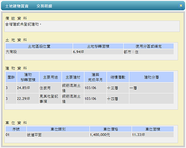Select house age 3 in the 24.85坪 row
The height and width of the screenshot is (148, 186).
(x=11, y=88)
